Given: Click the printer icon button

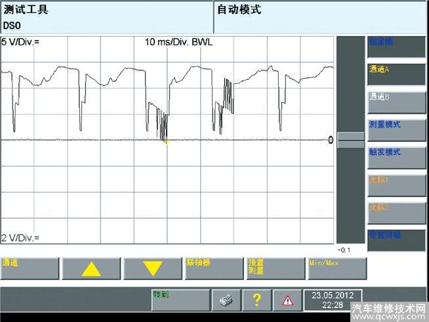Looking at the screenshot, I should tap(226, 300).
